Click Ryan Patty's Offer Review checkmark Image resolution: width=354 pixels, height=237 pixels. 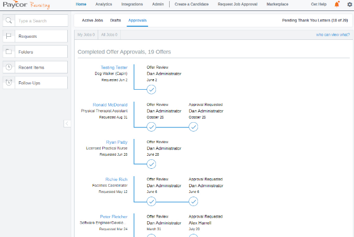pos(151,164)
